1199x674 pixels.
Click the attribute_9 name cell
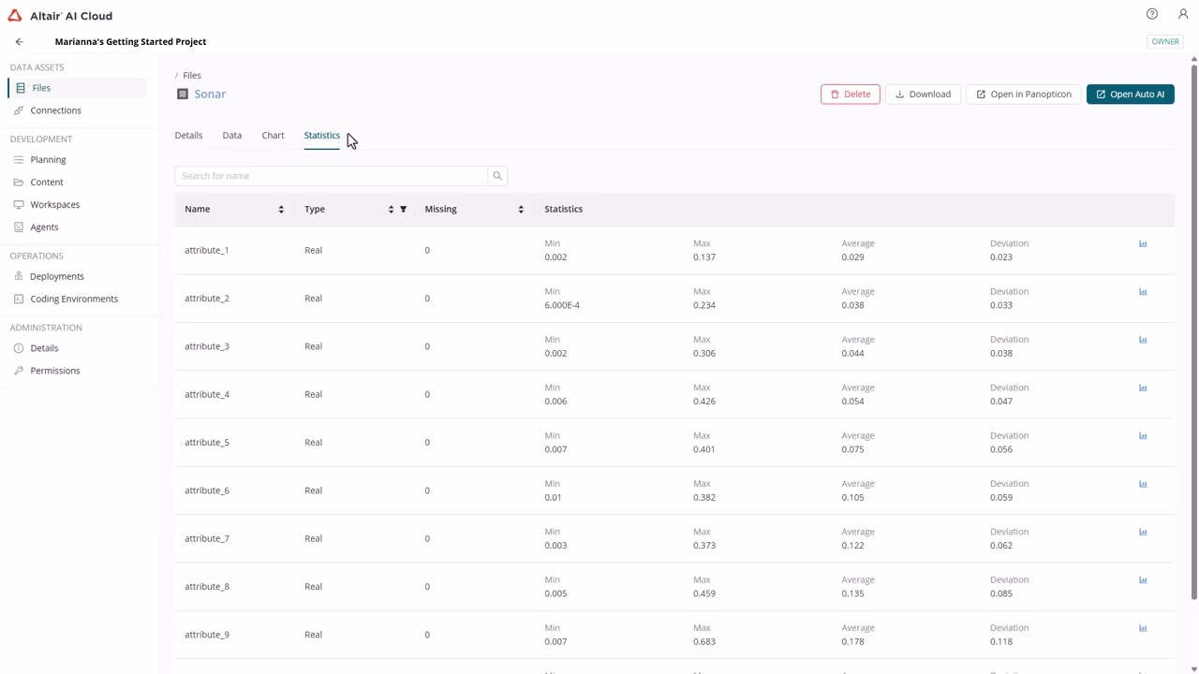pyautogui.click(x=207, y=635)
